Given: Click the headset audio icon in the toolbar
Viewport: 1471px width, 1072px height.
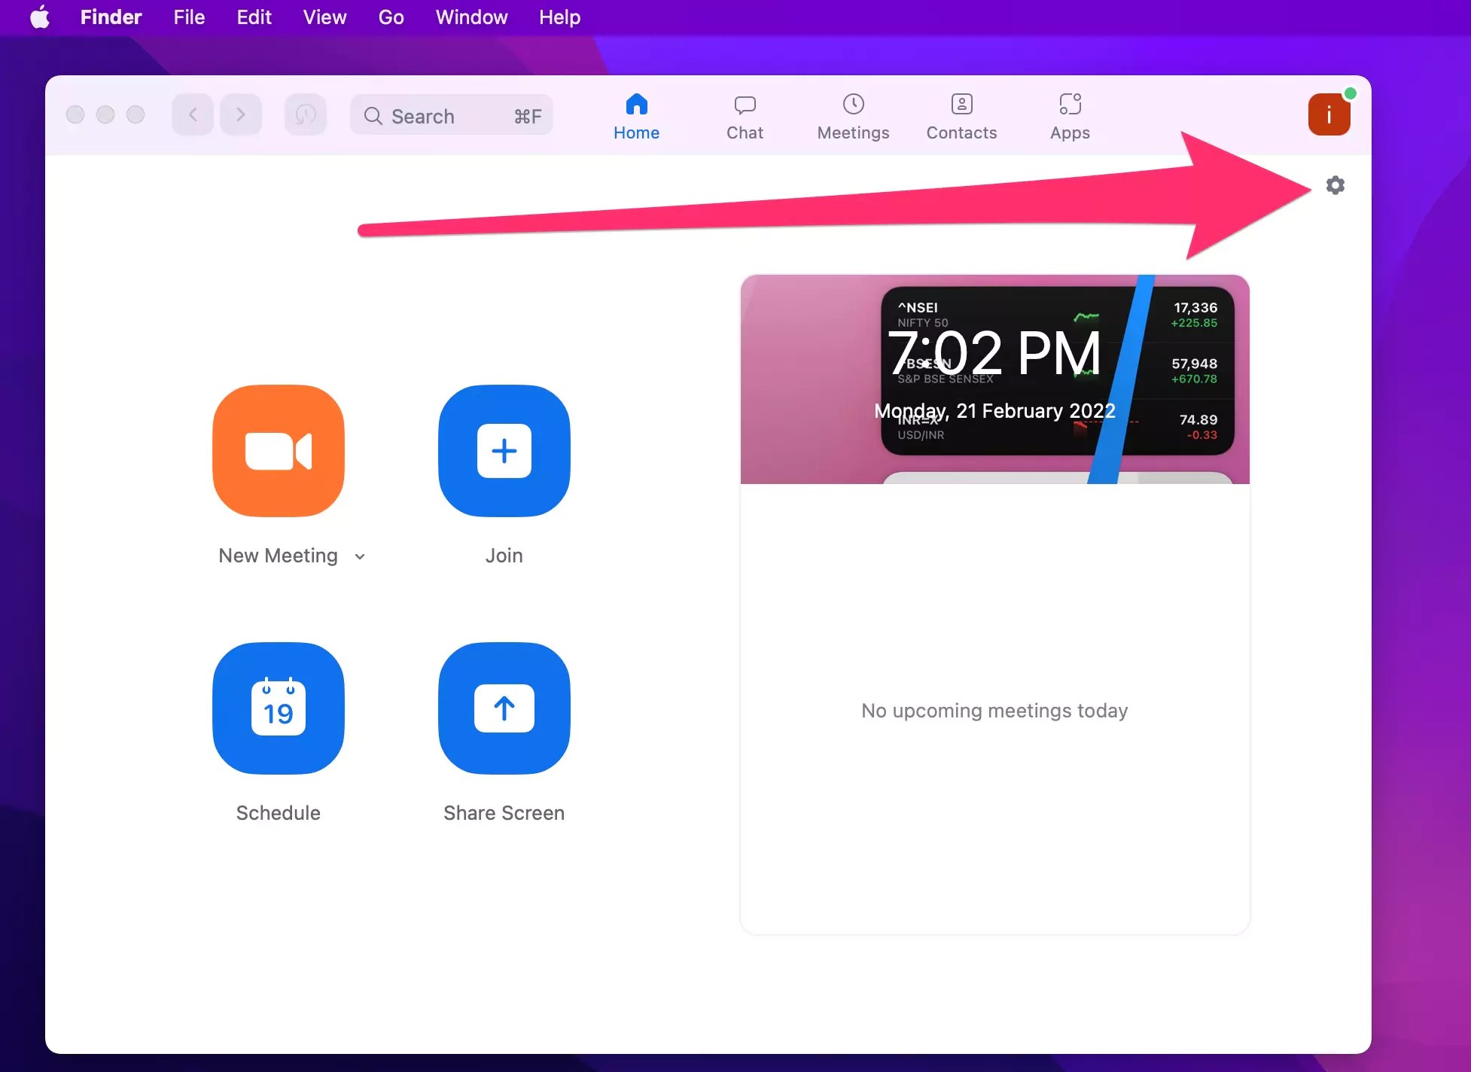Looking at the screenshot, I should pyautogui.click(x=305, y=114).
